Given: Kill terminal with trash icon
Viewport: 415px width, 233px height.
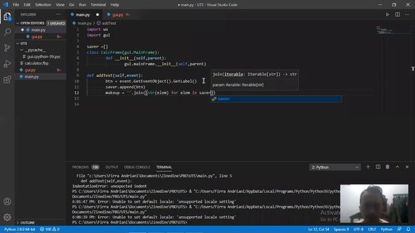Looking at the screenshot, I should (x=388, y=167).
